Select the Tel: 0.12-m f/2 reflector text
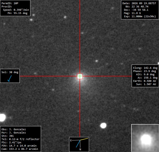Image resolution: width=159 pixels, height=152 pixels. [x=20, y=139]
